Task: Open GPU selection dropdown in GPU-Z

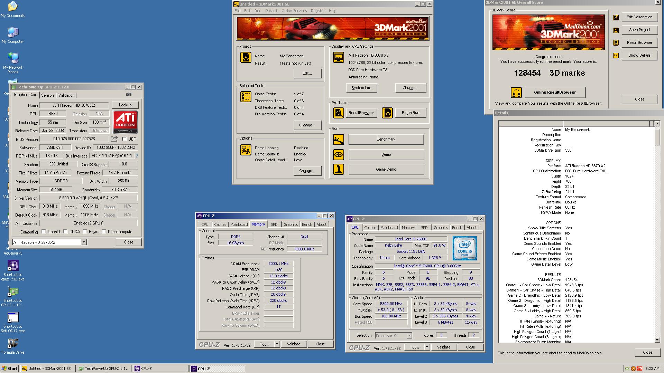Action: [x=84, y=242]
